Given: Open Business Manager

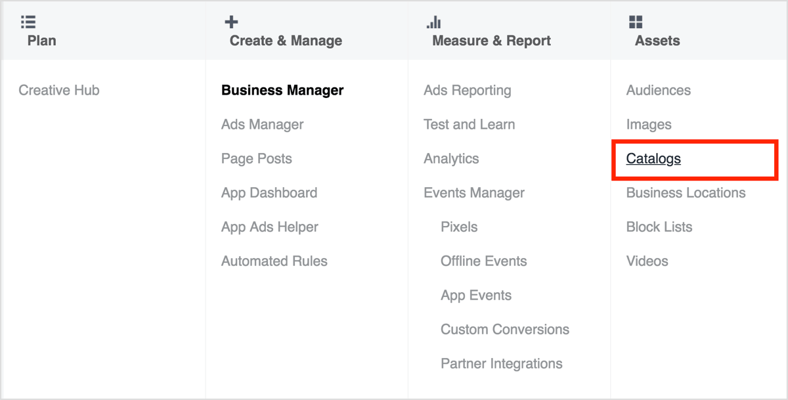Looking at the screenshot, I should click(282, 91).
